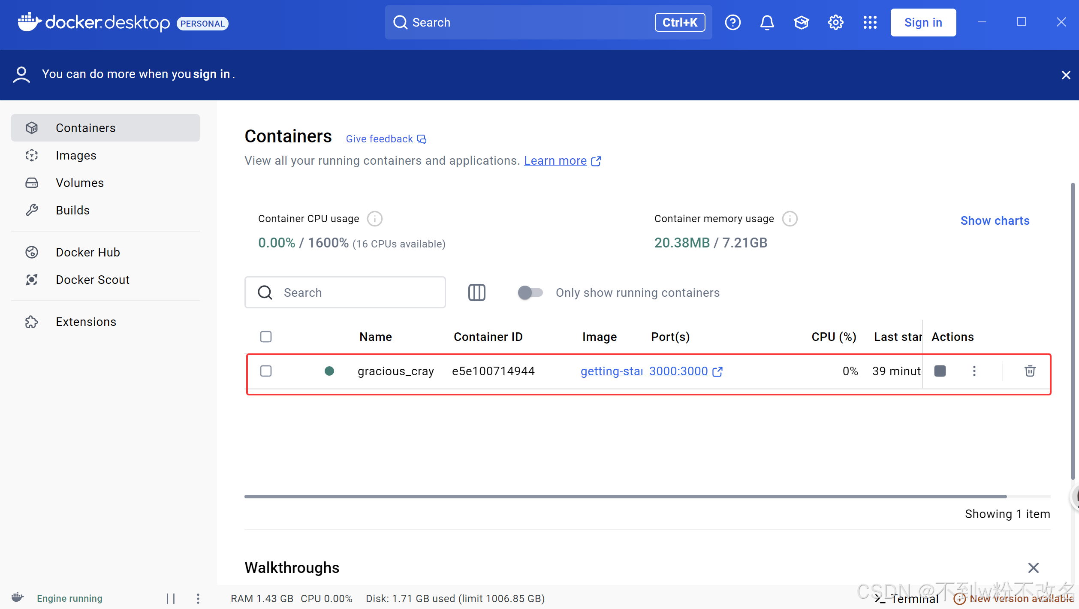Image resolution: width=1079 pixels, height=609 pixels.
Task: Dismiss the sign in banner
Action: coord(1066,75)
